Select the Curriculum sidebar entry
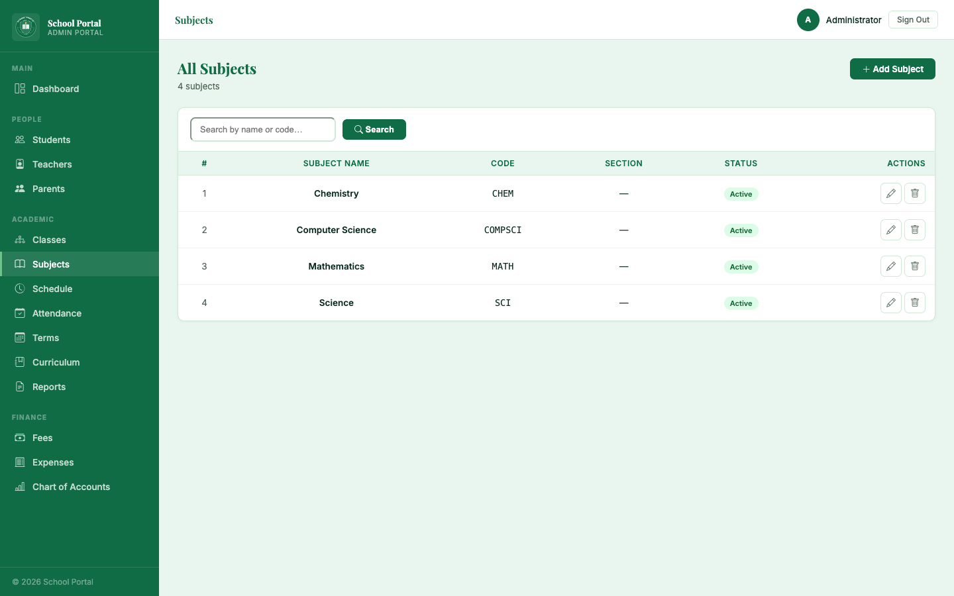This screenshot has height=596, width=954. point(56,362)
